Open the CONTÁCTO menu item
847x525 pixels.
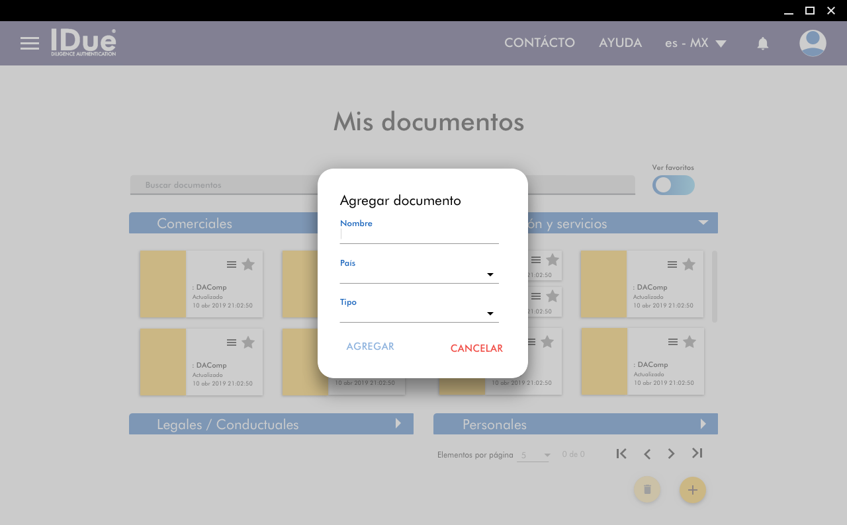[x=539, y=43]
